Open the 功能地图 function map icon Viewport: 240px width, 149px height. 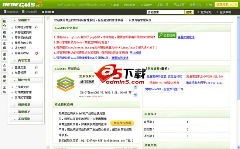23,12
